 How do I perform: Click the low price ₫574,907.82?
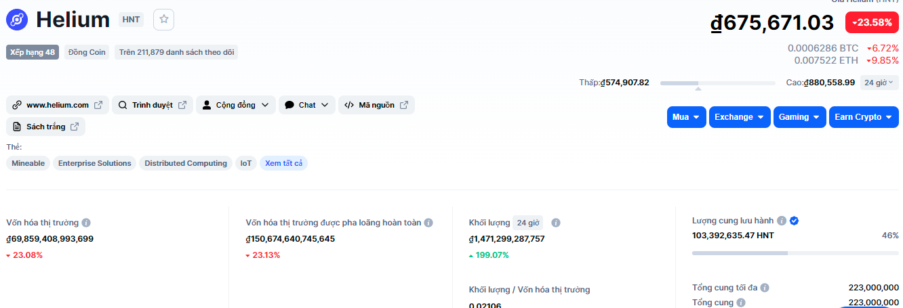tap(625, 83)
